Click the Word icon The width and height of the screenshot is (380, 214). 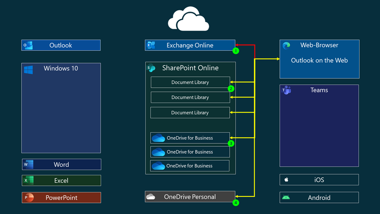(29, 164)
